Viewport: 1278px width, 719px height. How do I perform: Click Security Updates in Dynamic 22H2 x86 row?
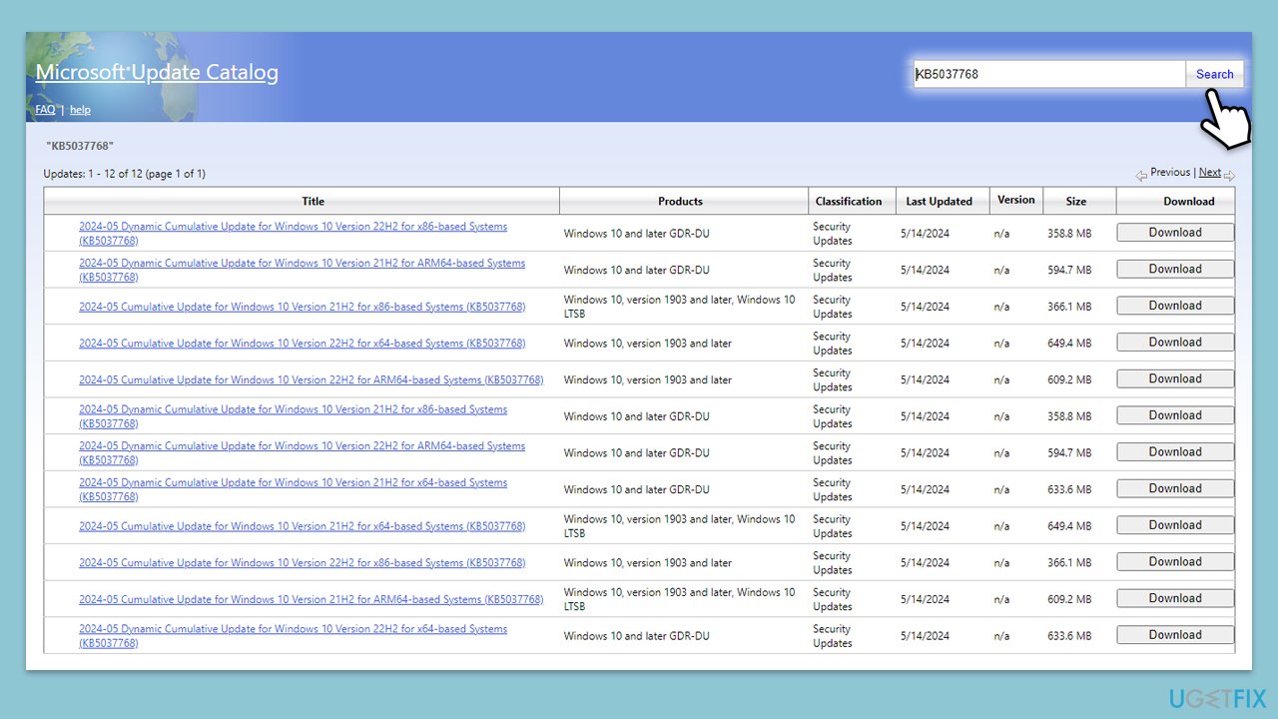click(x=833, y=234)
